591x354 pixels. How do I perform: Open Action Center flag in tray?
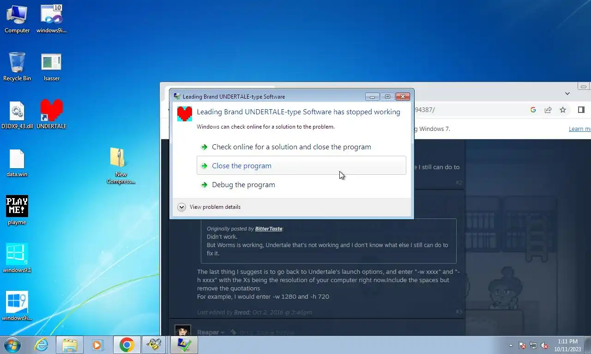522,345
